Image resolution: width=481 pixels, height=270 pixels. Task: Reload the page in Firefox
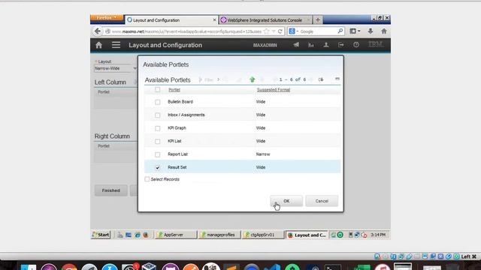point(280,31)
